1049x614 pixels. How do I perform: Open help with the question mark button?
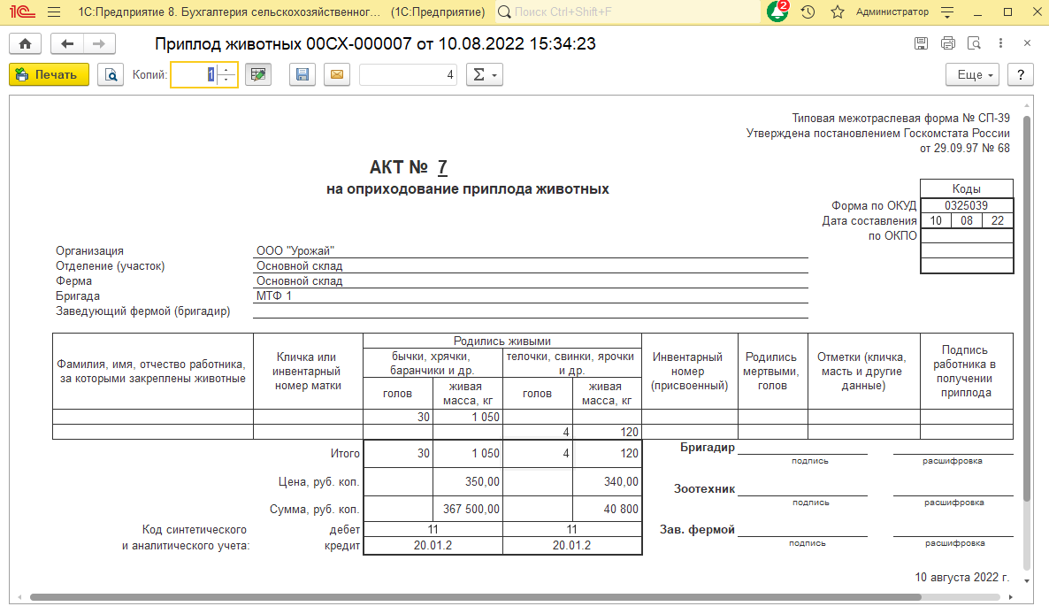(1021, 75)
